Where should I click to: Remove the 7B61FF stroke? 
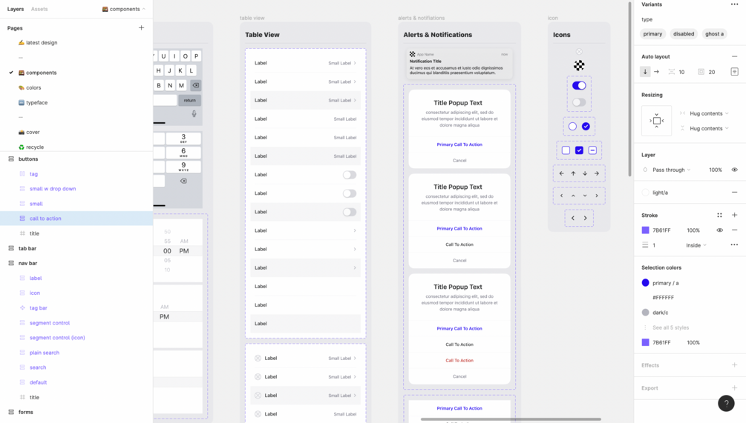coord(734,230)
